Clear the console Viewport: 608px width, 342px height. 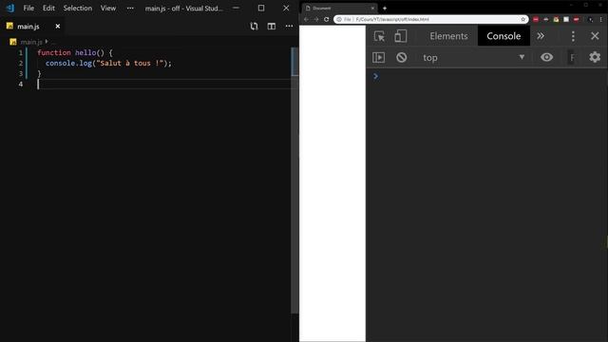point(401,57)
